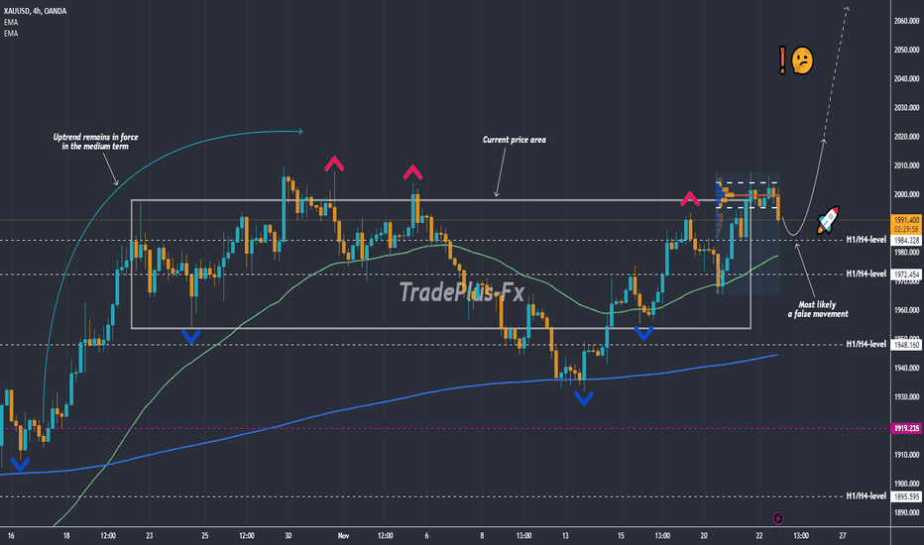This screenshot has height=545, width=924.
Task: Click the 1895.599 level price tag
Action: tap(906, 496)
